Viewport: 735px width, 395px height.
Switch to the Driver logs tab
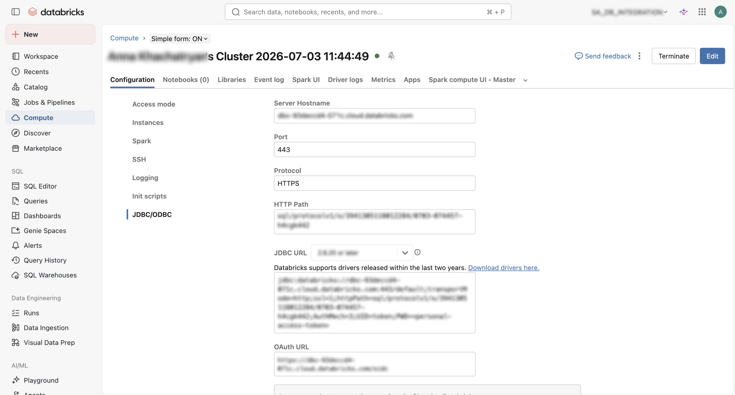click(x=345, y=79)
